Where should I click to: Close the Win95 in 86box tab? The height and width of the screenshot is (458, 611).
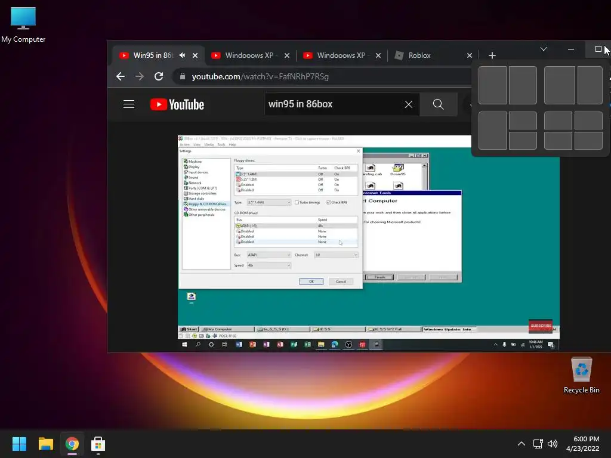click(x=195, y=55)
